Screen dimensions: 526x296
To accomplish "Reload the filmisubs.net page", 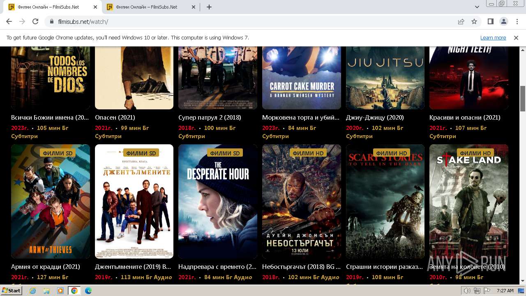I will 35,21.
